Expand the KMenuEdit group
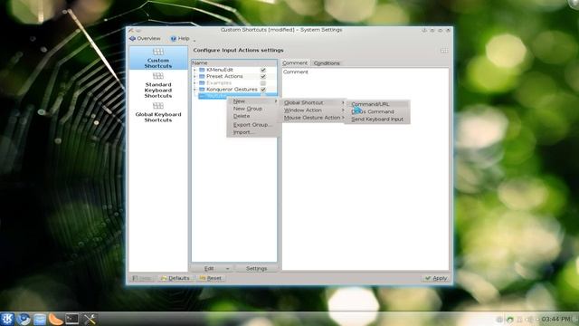 coord(195,70)
